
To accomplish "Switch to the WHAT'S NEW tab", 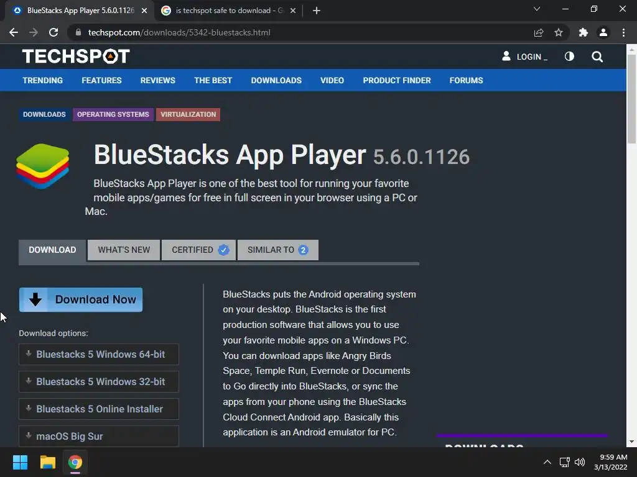I will click(x=124, y=250).
